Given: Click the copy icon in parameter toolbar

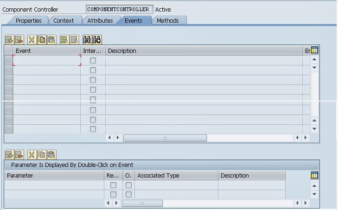Looking at the screenshot, I should pyautogui.click(x=42, y=154).
